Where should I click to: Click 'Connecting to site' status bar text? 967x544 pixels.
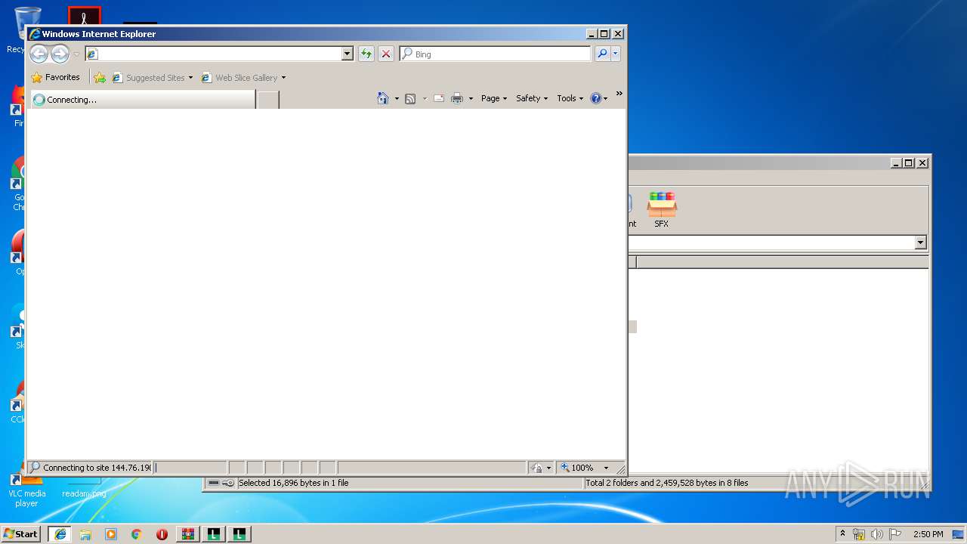[97, 468]
